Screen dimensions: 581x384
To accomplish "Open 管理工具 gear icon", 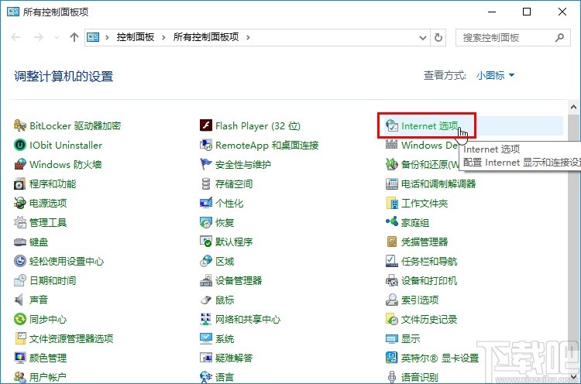I will point(19,222).
